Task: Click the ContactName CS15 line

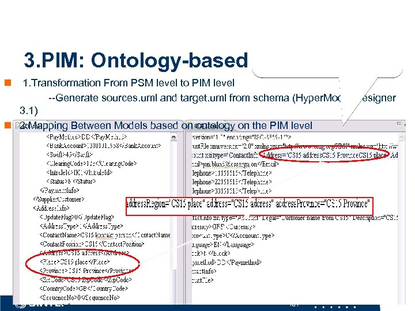Action: [105, 235]
